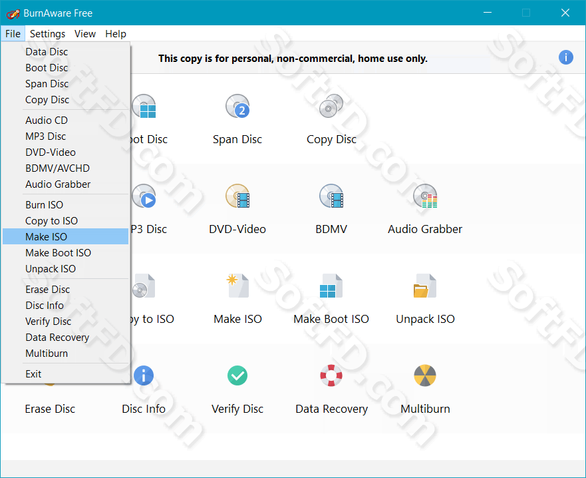The width and height of the screenshot is (586, 478).
Task: Open the Help menu
Action: pyautogui.click(x=116, y=34)
